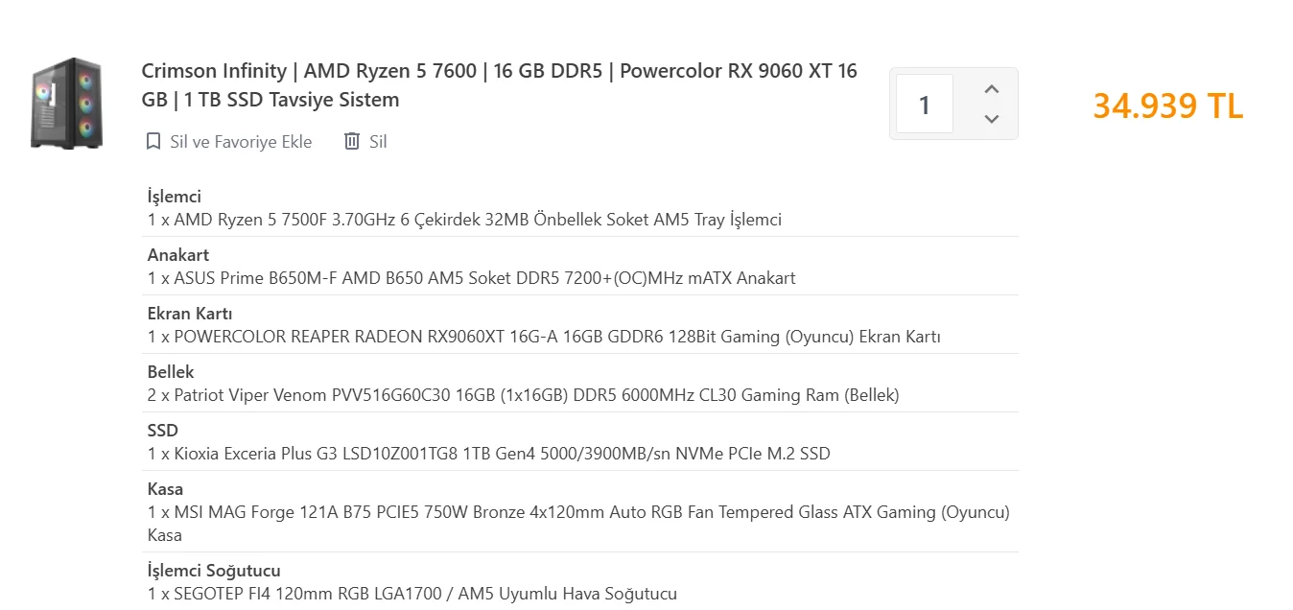Click the PC case product thumbnail
Viewport: 1293px width, 610px height.
tap(66, 104)
